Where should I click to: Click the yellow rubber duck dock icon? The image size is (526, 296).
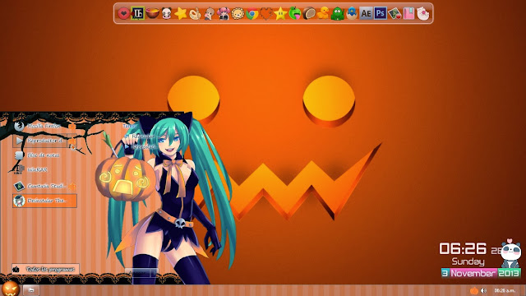pyautogui.click(x=323, y=14)
